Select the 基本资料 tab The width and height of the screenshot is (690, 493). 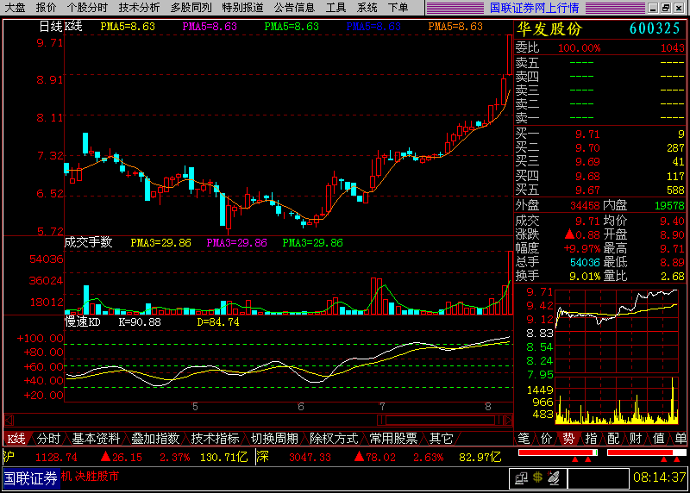(x=96, y=439)
